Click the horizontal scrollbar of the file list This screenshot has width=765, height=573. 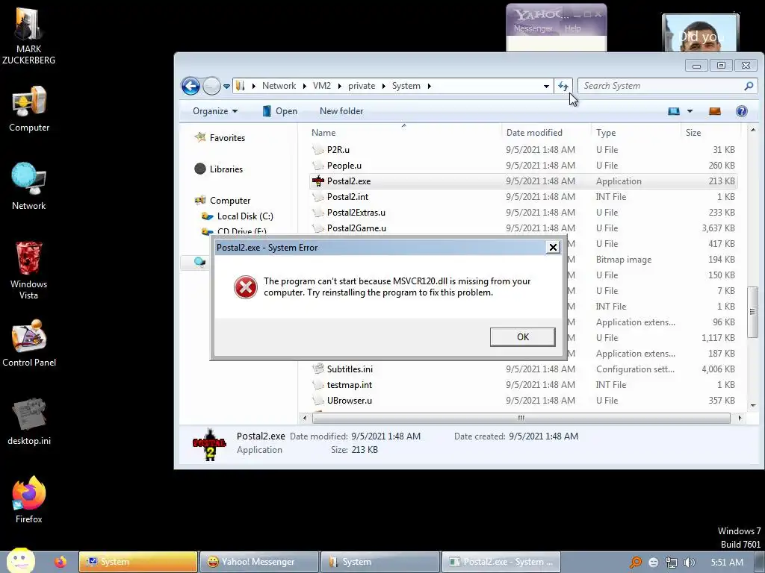[x=521, y=418]
